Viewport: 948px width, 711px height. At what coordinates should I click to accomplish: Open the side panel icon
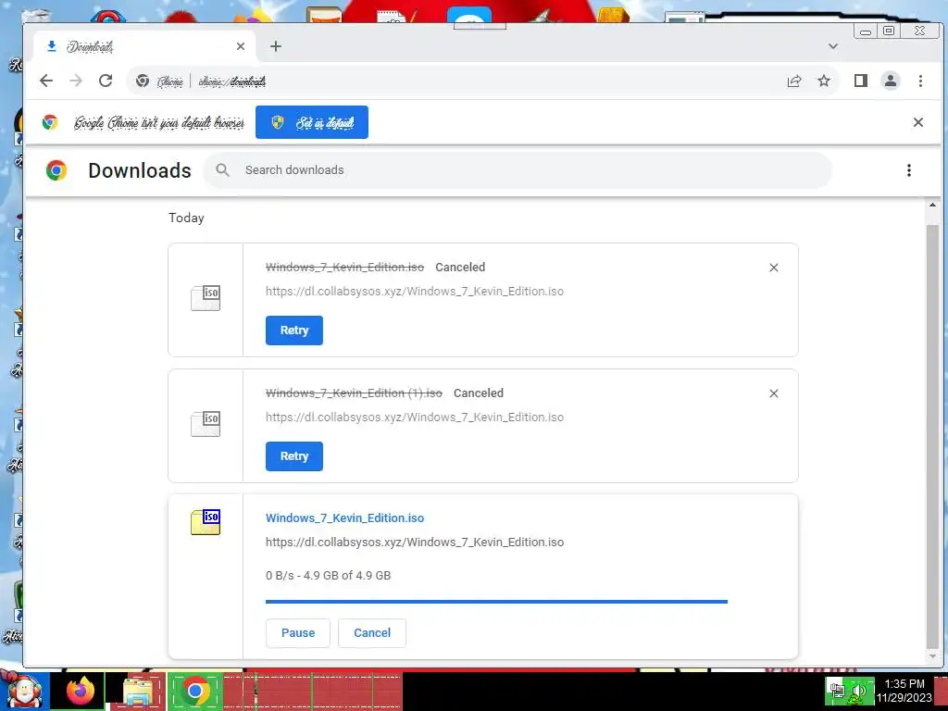(x=861, y=81)
